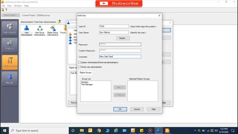This screenshot has height=134, width=238.
Task: Click the LabSolutions blue user taskbar icon
Action: click(x=159, y=131)
